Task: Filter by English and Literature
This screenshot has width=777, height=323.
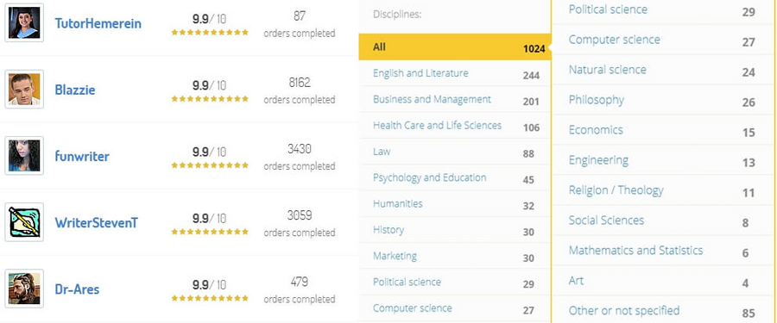Action: pos(454,73)
